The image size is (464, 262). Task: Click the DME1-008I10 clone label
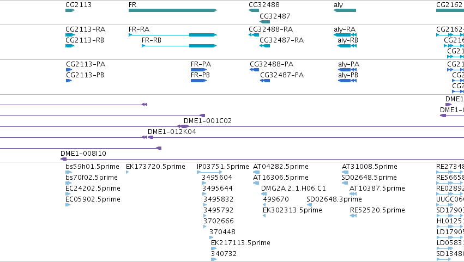point(83,154)
